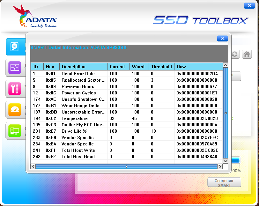Select the On-the-Fly ECC row

[x=127, y=125]
